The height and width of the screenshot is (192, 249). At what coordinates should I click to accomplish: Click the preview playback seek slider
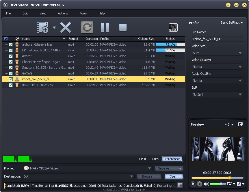point(217,178)
